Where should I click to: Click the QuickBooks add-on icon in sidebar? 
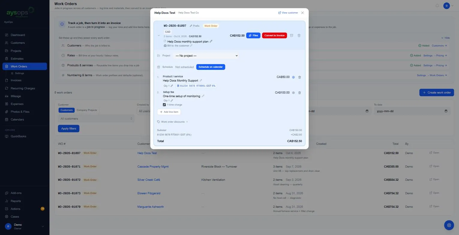pos(7,136)
